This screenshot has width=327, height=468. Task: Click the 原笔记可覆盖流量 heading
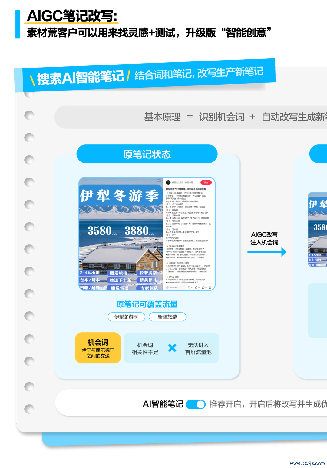[x=147, y=304]
